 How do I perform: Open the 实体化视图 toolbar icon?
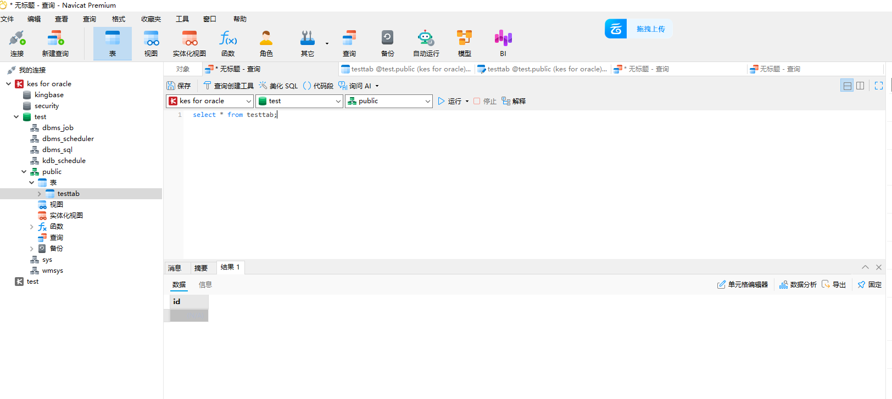[189, 43]
